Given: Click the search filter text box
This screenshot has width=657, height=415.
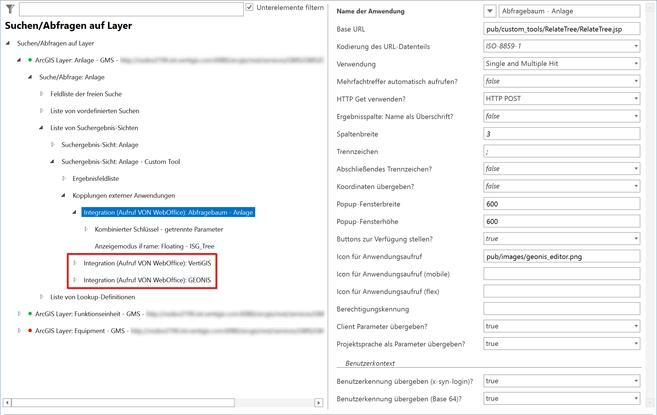Looking at the screenshot, I should (131, 9).
